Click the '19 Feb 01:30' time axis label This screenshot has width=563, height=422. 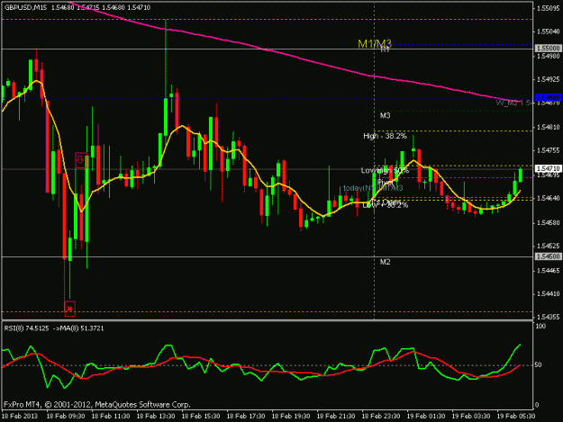click(x=426, y=417)
